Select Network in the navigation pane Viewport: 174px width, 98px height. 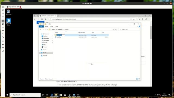point(45,56)
